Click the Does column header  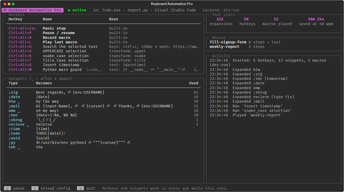click(x=114, y=19)
